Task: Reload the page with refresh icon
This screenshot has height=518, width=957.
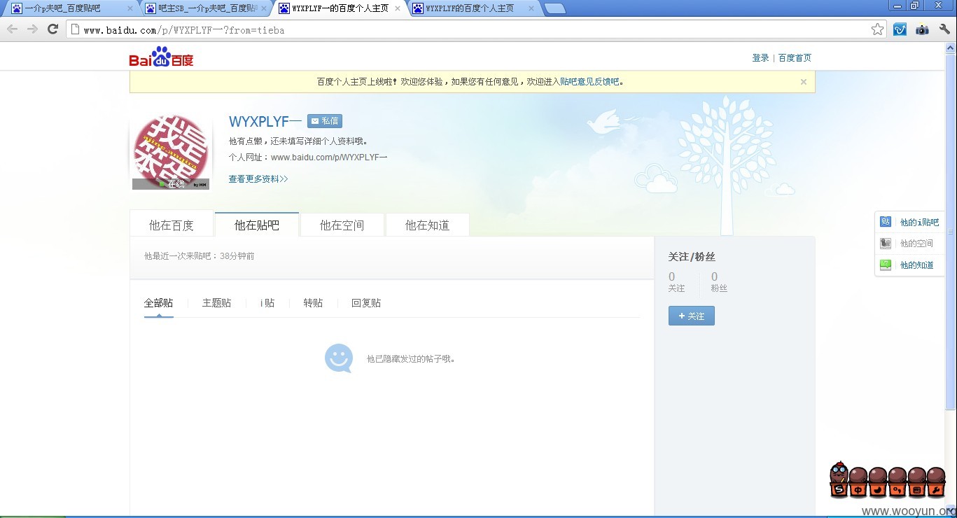Action: click(x=53, y=29)
